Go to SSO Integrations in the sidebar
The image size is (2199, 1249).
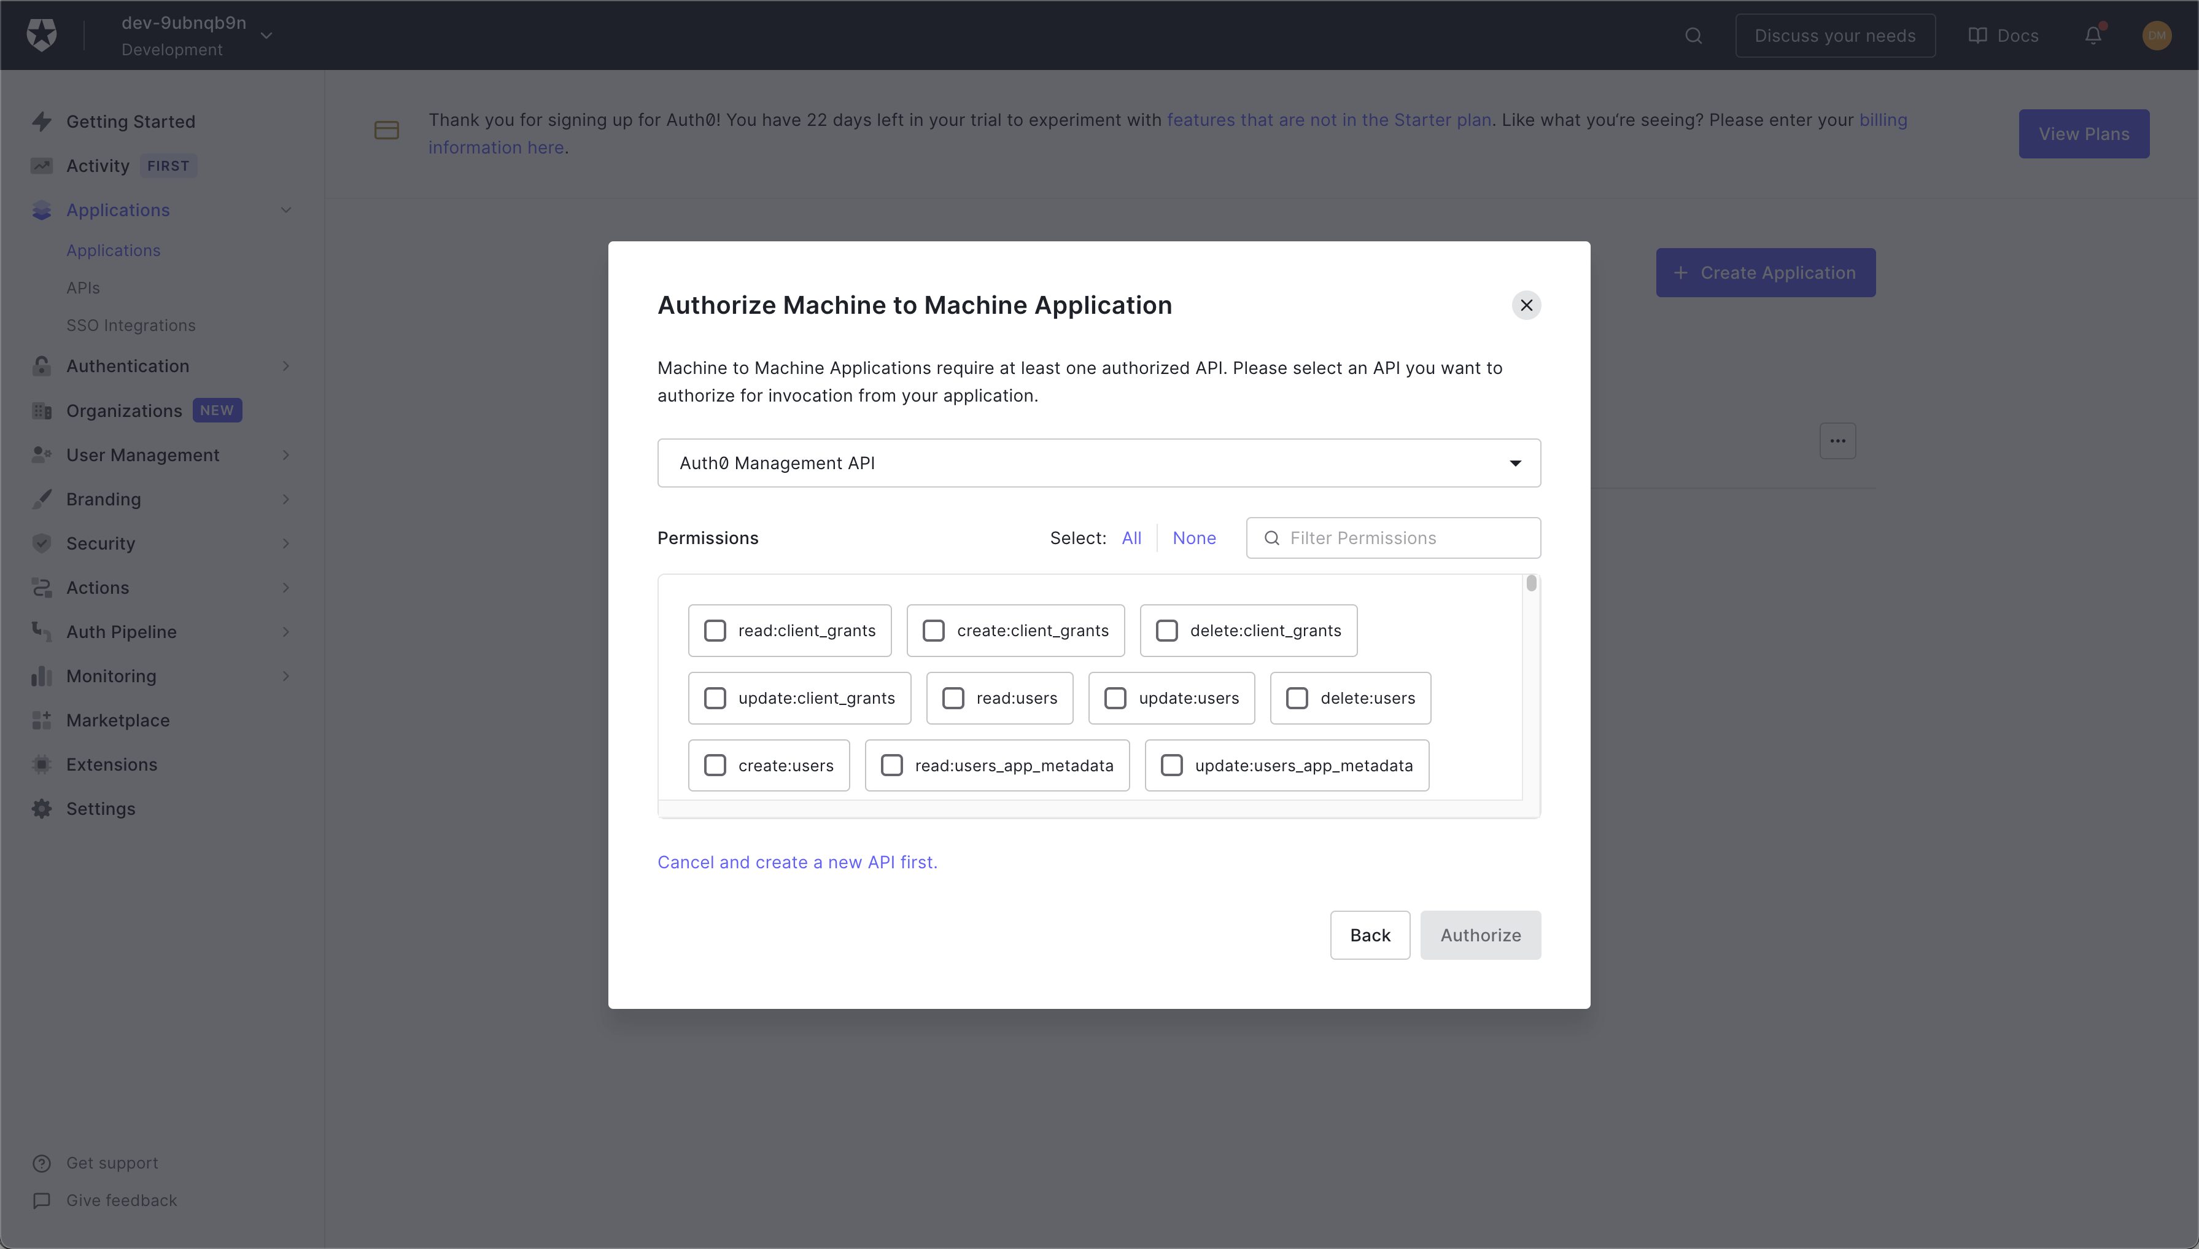click(130, 325)
